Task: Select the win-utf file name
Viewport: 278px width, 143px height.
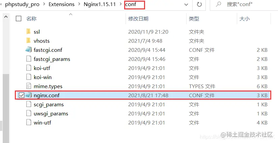Action: coord(43,123)
